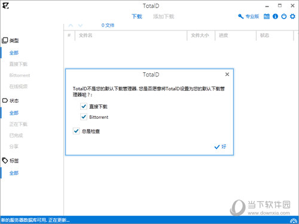Image resolution: width=299 pixels, height=224 pixels.
Task: Open the info about icon
Action: tap(275, 16)
